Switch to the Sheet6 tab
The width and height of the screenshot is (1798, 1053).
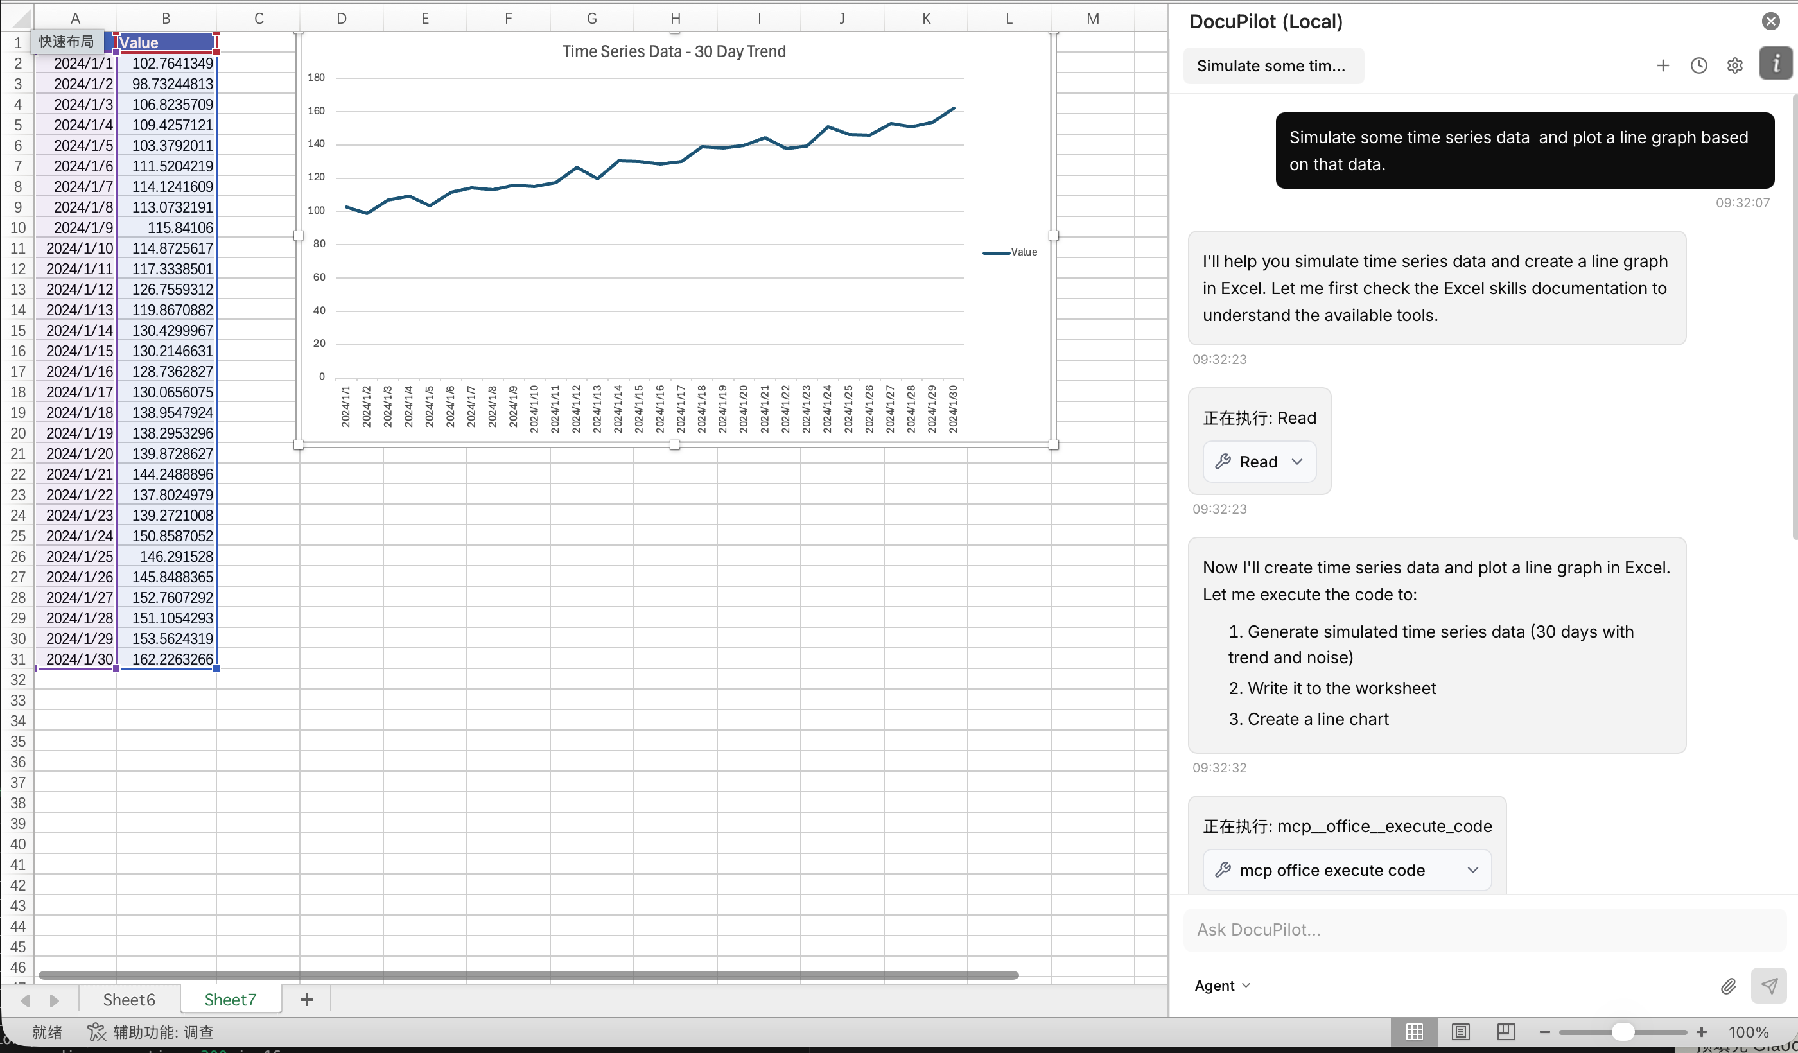(x=128, y=1000)
